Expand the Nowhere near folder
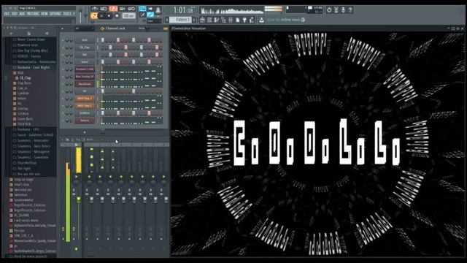The image size is (467, 263). pos(25,45)
